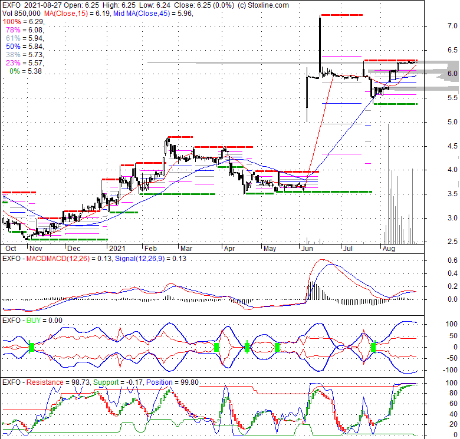Viewport: 460px width, 439px height.
Task: Click the '78% = 6.08' Fibonacci level label
Action: tap(25, 30)
